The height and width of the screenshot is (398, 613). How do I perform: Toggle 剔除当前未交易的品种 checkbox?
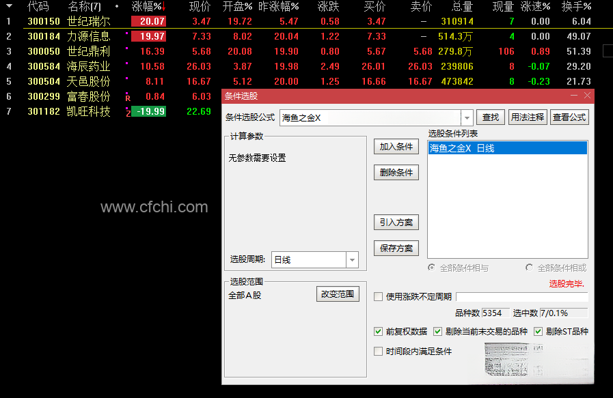point(437,332)
